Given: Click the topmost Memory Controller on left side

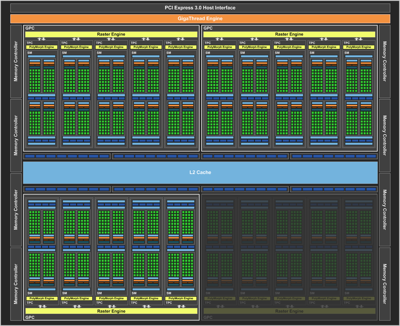Looking at the screenshot, I should 16,61.
